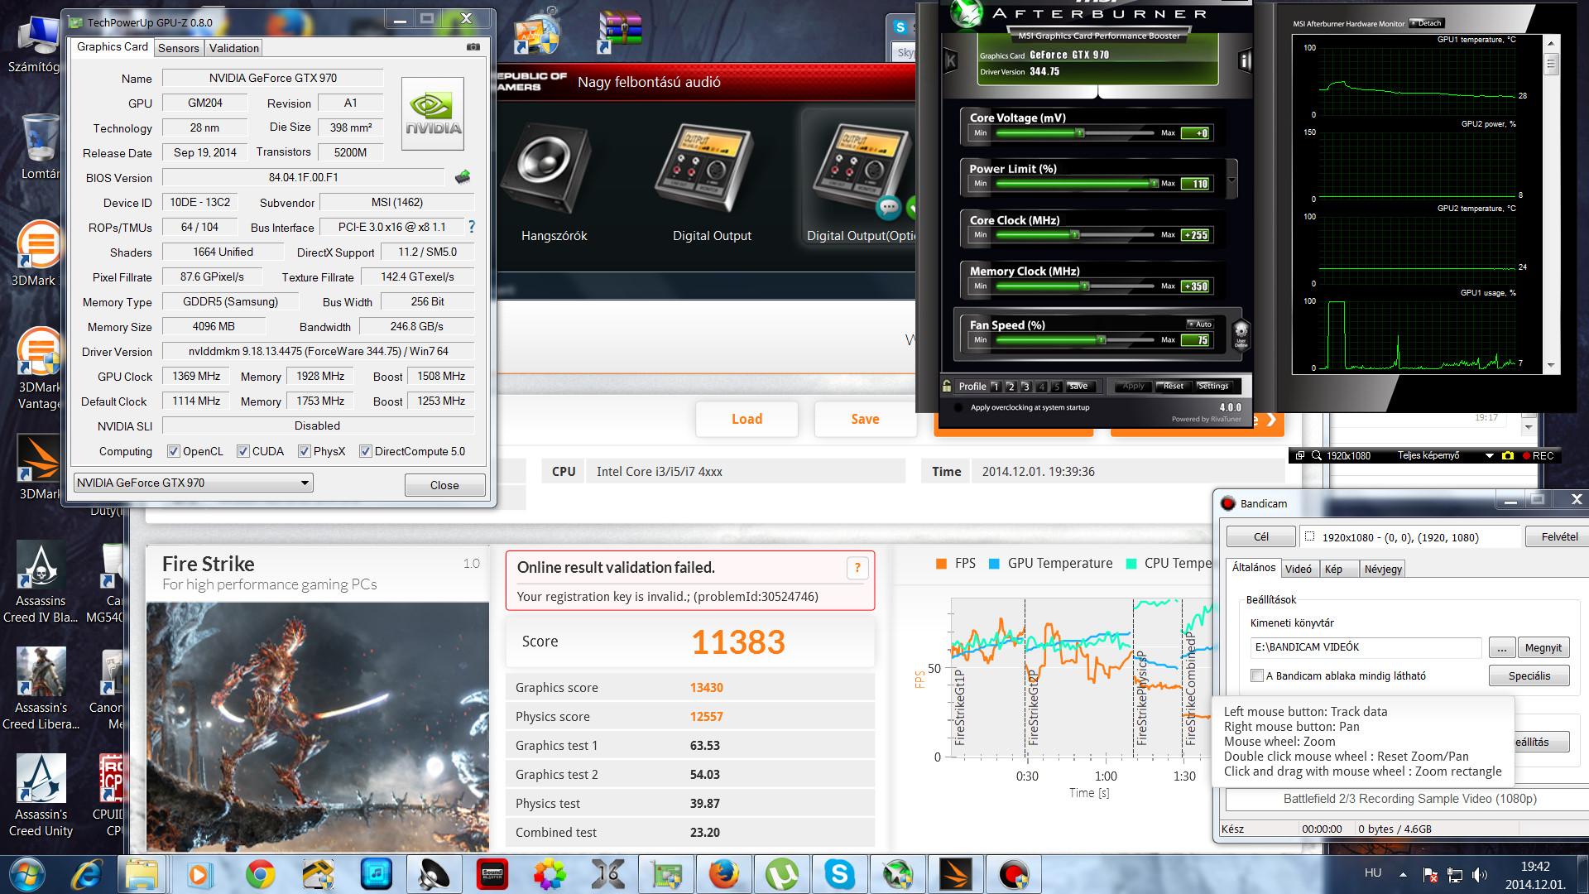This screenshot has width=1589, height=894.
Task: Click the Bus Interface question mark icon
Action: [472, 227]
